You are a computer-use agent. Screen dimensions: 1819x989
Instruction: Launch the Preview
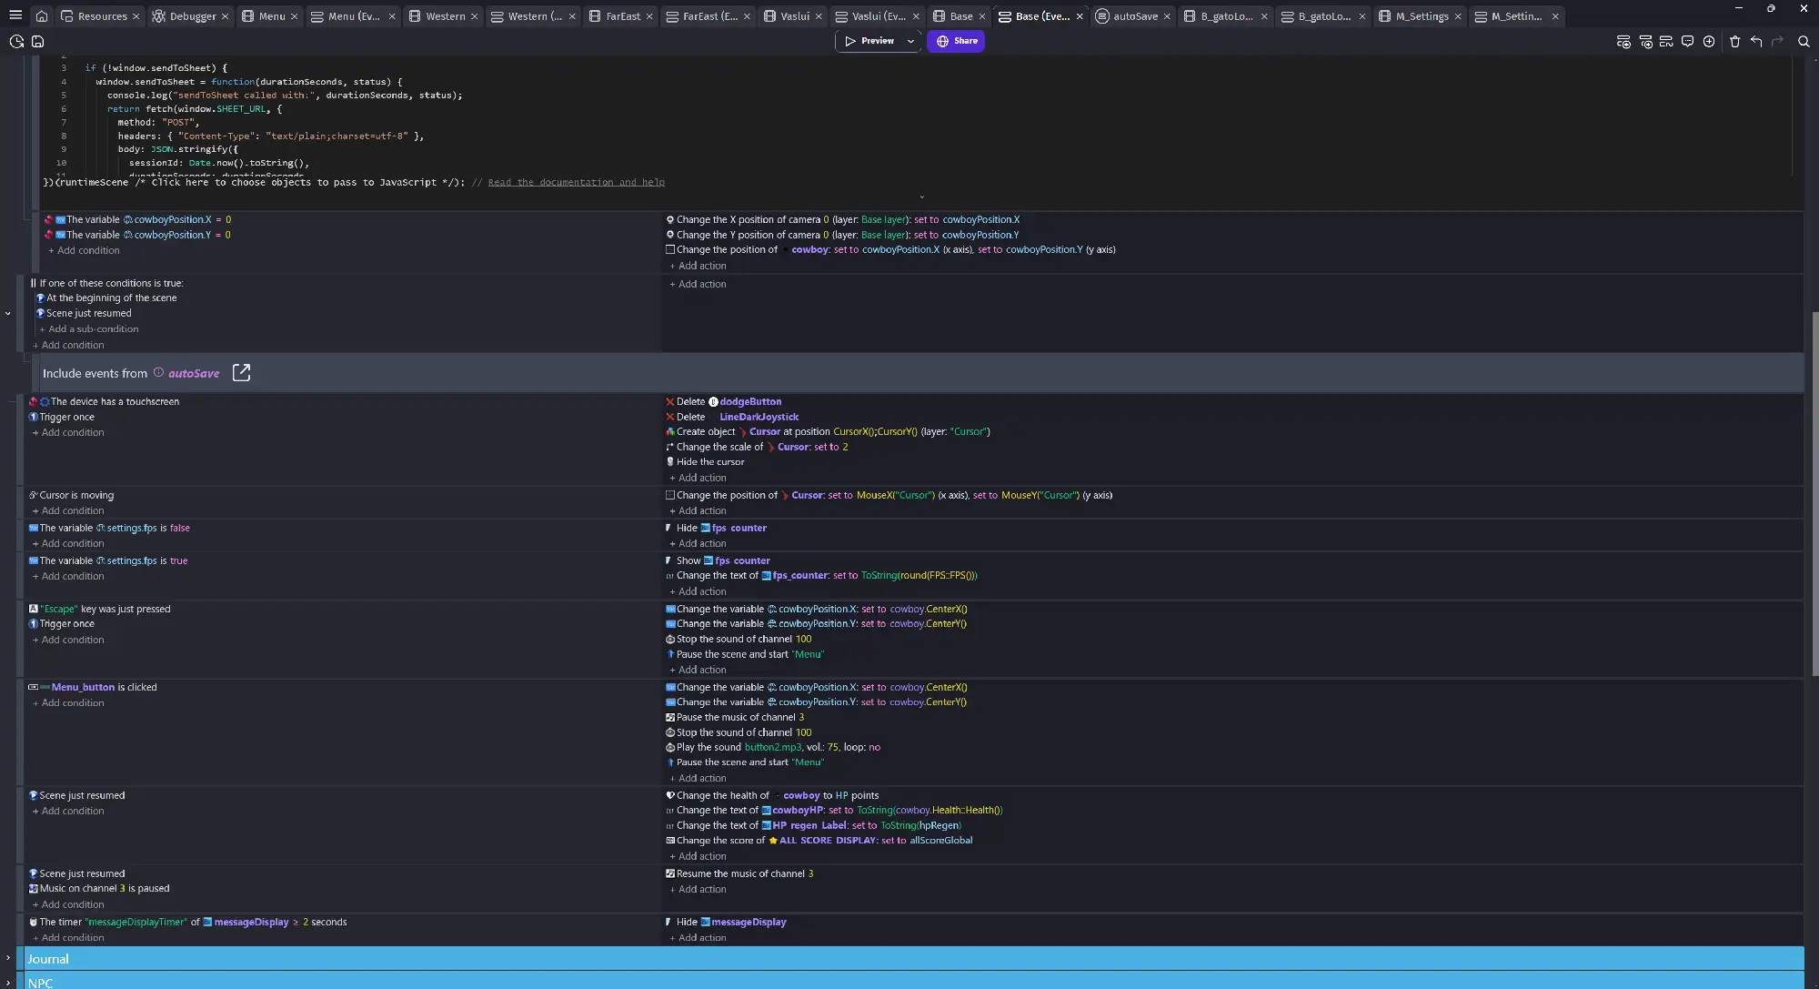(x=869, y=41)
